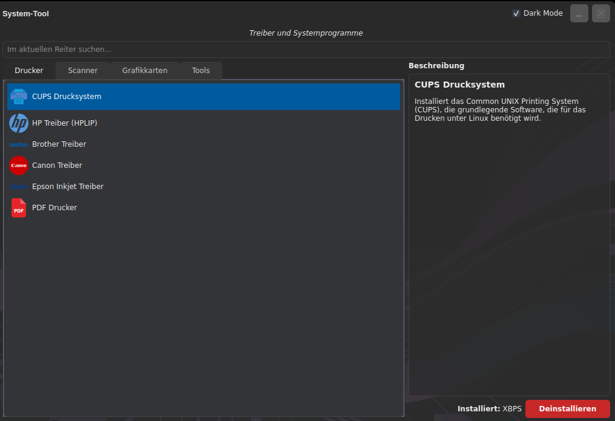
Task: Click the HP logo icon
Action: tap(19, 123)
